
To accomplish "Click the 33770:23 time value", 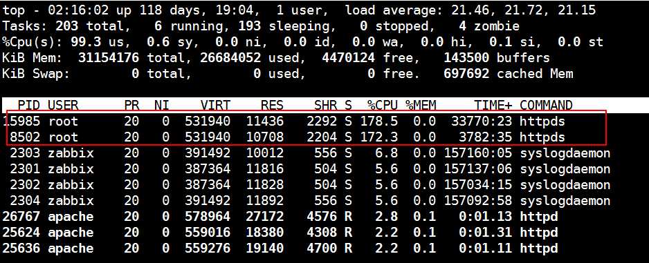I will (x=482, y=121).
